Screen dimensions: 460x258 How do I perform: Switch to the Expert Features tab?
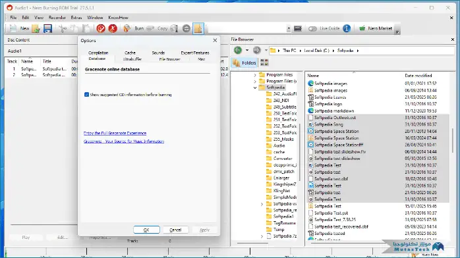click(x=195, y=53)
